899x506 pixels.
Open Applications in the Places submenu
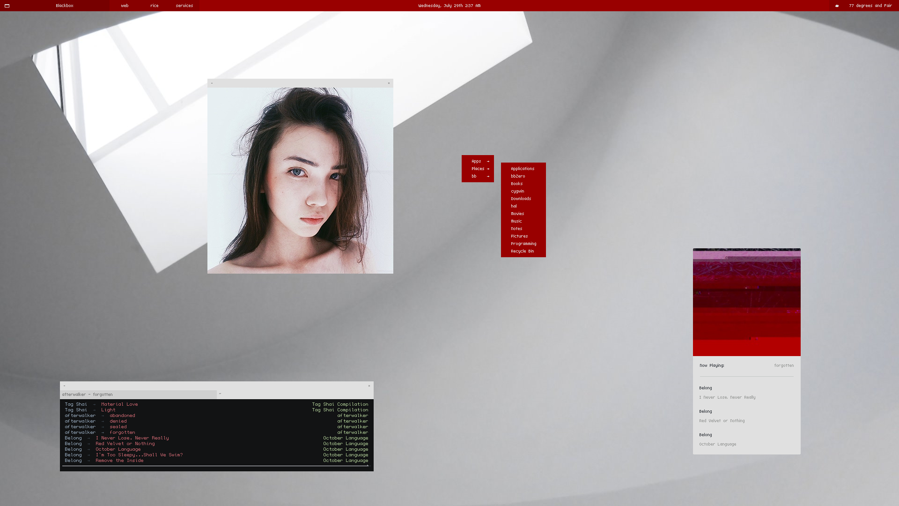(523, 169)
